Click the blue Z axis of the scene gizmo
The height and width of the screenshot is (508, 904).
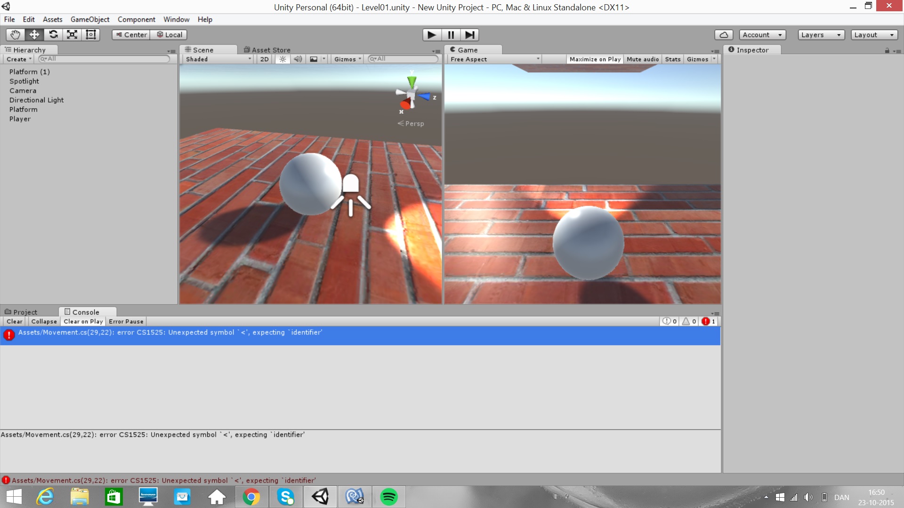(x=425, y=96)
